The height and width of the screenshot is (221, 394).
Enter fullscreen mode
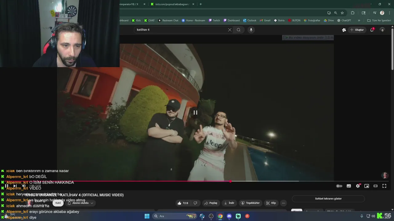point(384,186)
